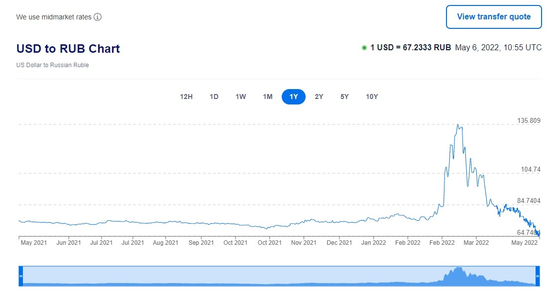This screenshot has height=305, width=552.
Task: Click the chart line's highest peak
Action: tap(458, 125)
